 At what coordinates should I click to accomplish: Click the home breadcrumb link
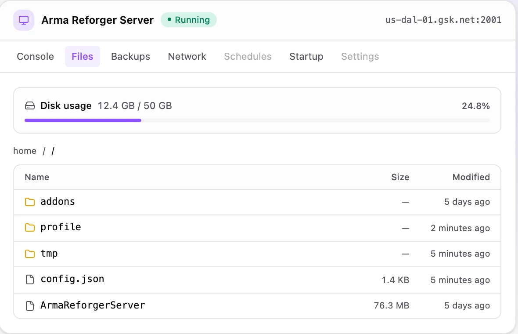point(25,151)
